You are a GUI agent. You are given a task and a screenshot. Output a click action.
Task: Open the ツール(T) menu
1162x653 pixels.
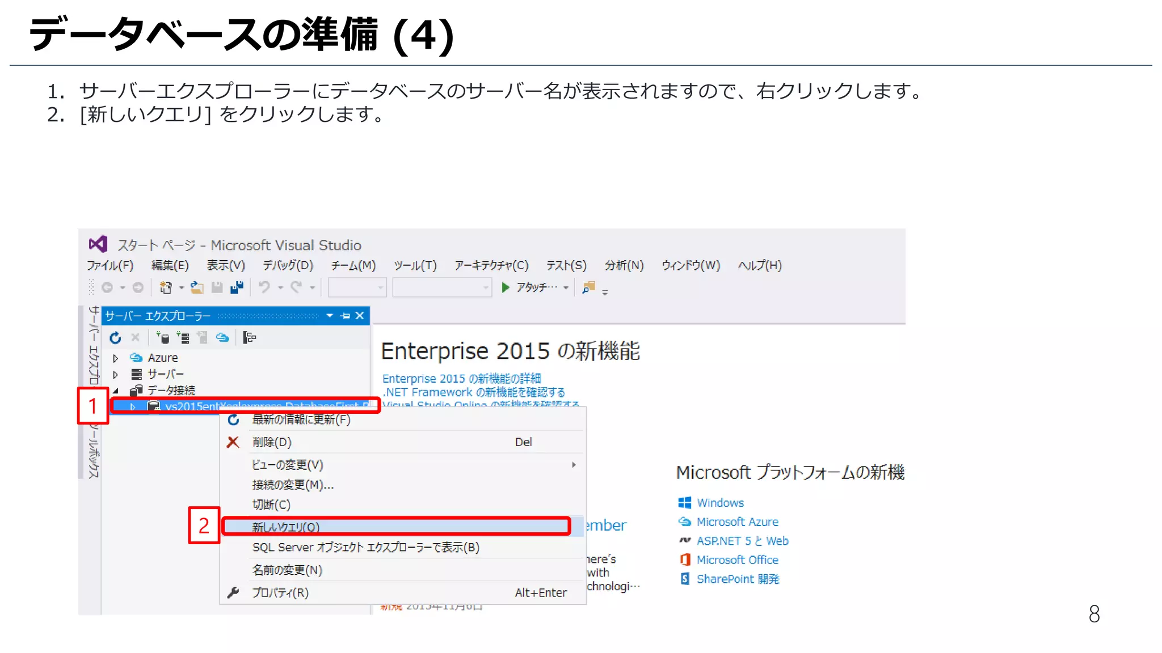pyautogui.click(x=415, y=265)
